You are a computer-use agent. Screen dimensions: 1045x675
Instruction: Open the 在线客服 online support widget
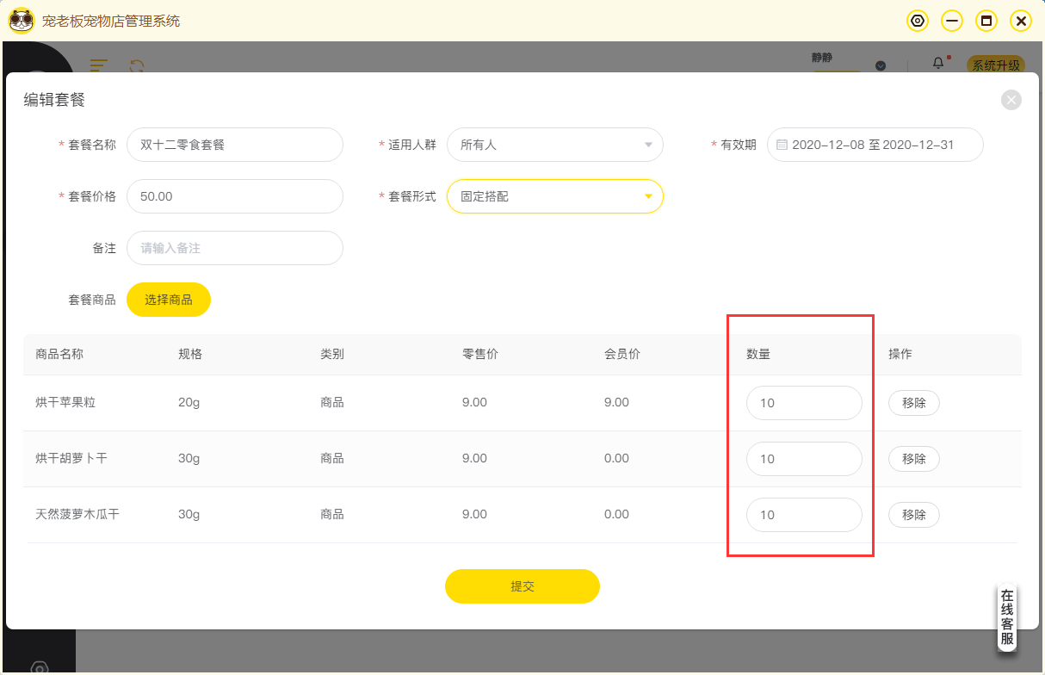click(1007, 617)
